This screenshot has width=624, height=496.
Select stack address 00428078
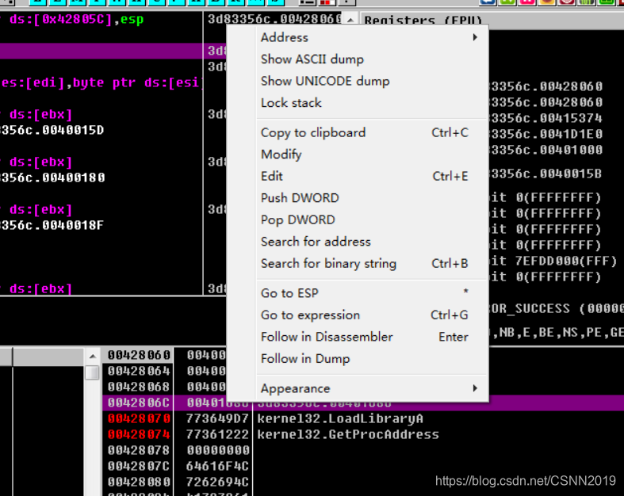pos(139,450)
